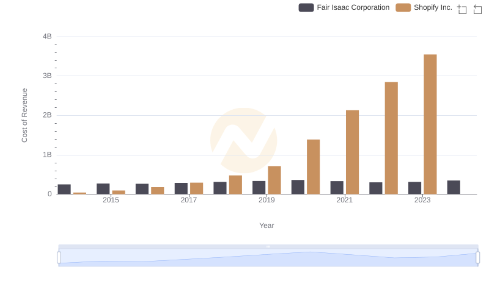This screenshot has width=489, height=281.
Task: Click the data zoom range preview area
Action: point(268,258)
